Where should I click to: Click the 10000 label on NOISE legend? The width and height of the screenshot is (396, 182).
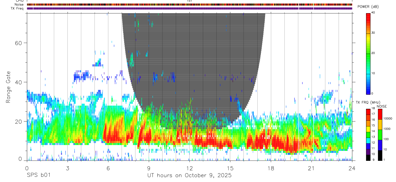[387, 118]
